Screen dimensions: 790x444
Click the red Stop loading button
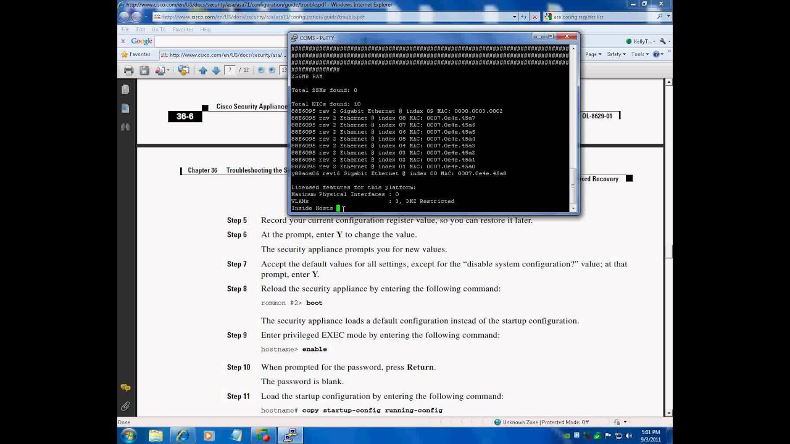pos(534,17)
